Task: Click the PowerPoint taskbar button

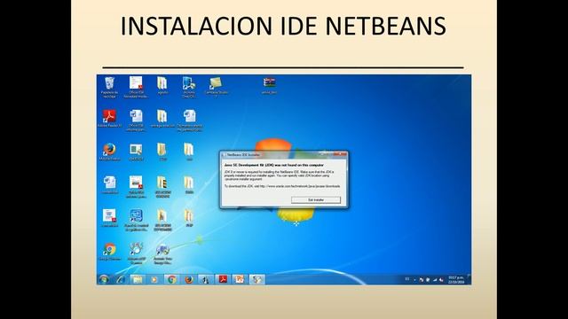Action: tap(240, 279)
